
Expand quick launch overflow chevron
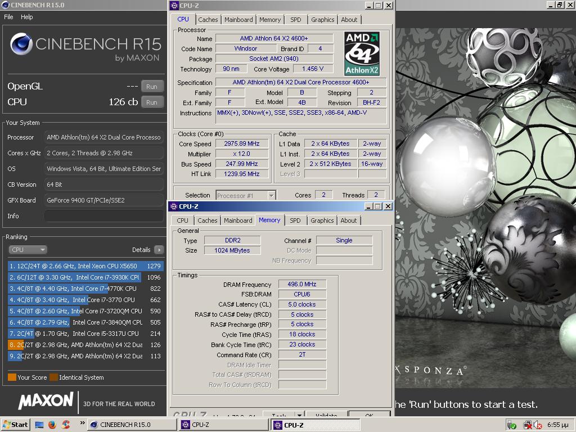[82, 423]
